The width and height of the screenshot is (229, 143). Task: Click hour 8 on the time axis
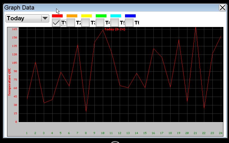pos(86,133)
